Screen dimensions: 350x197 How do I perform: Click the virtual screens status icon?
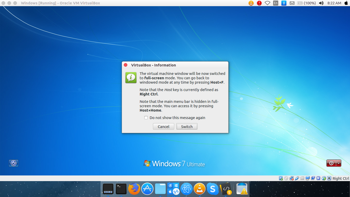[313, 178]
